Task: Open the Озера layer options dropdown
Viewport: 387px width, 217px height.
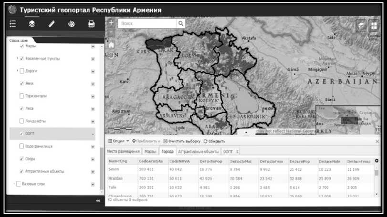Action: pyautogui.click(x=93, y=159)
